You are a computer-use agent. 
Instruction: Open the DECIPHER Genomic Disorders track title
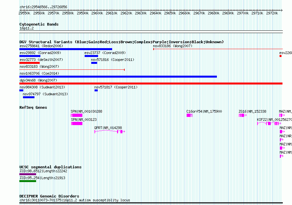point(49,196)
